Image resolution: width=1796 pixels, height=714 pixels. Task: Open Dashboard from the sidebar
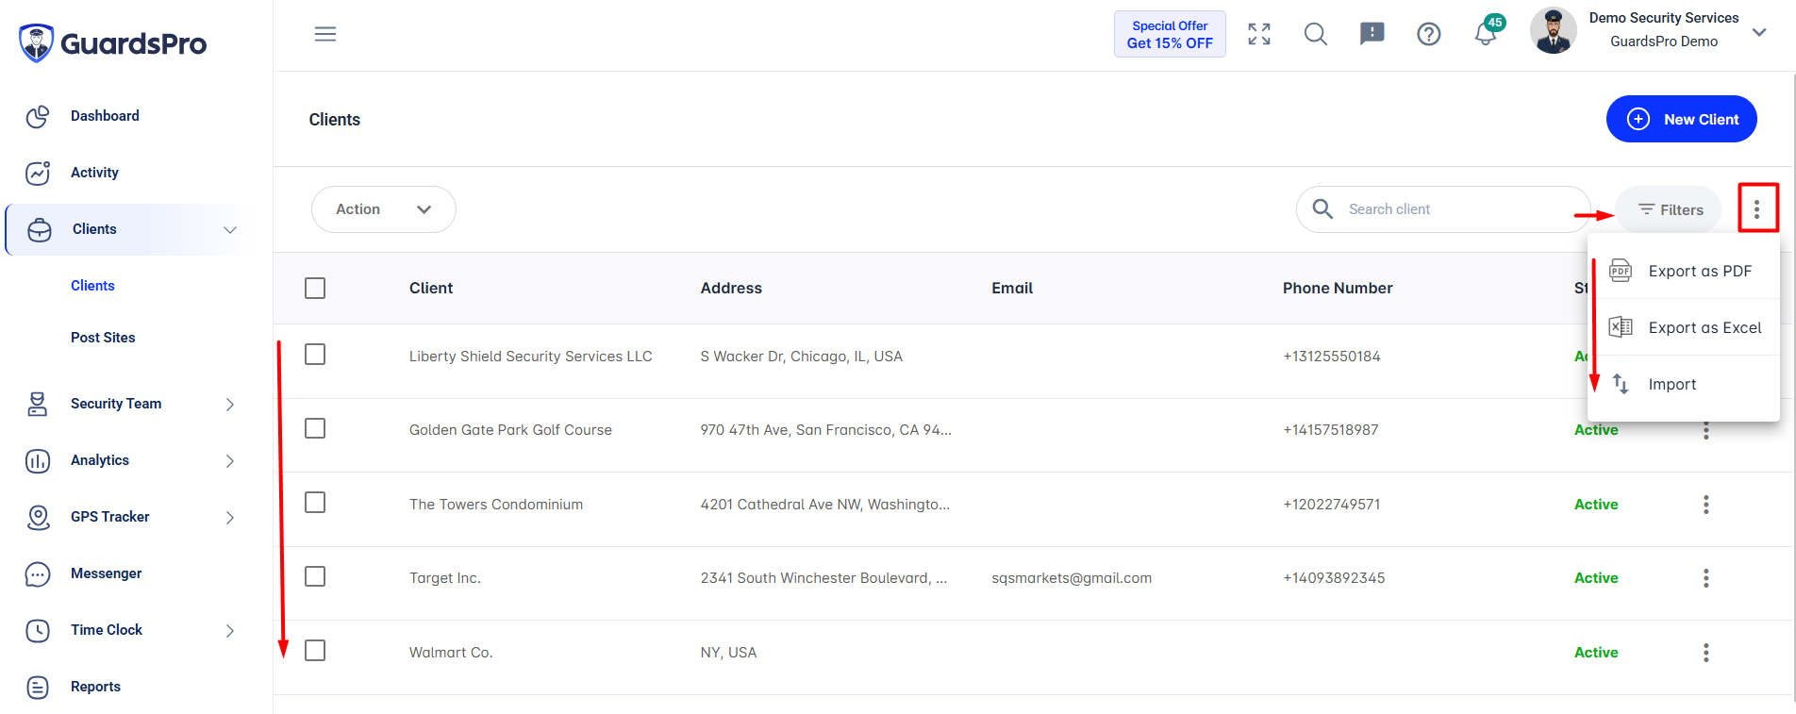[105, 116]
